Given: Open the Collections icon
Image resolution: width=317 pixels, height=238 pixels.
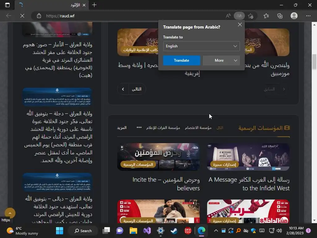Looking at the screenshot, I should [280, 16].
